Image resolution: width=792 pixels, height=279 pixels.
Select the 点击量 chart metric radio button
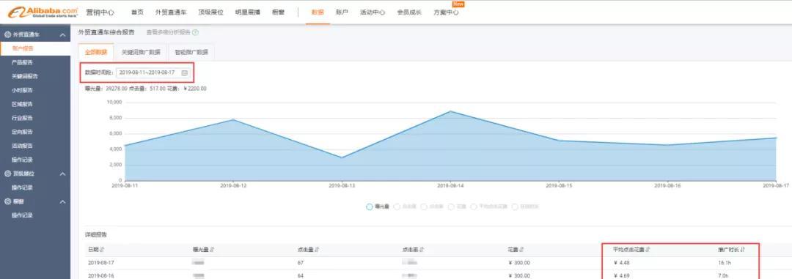[397, 207]
